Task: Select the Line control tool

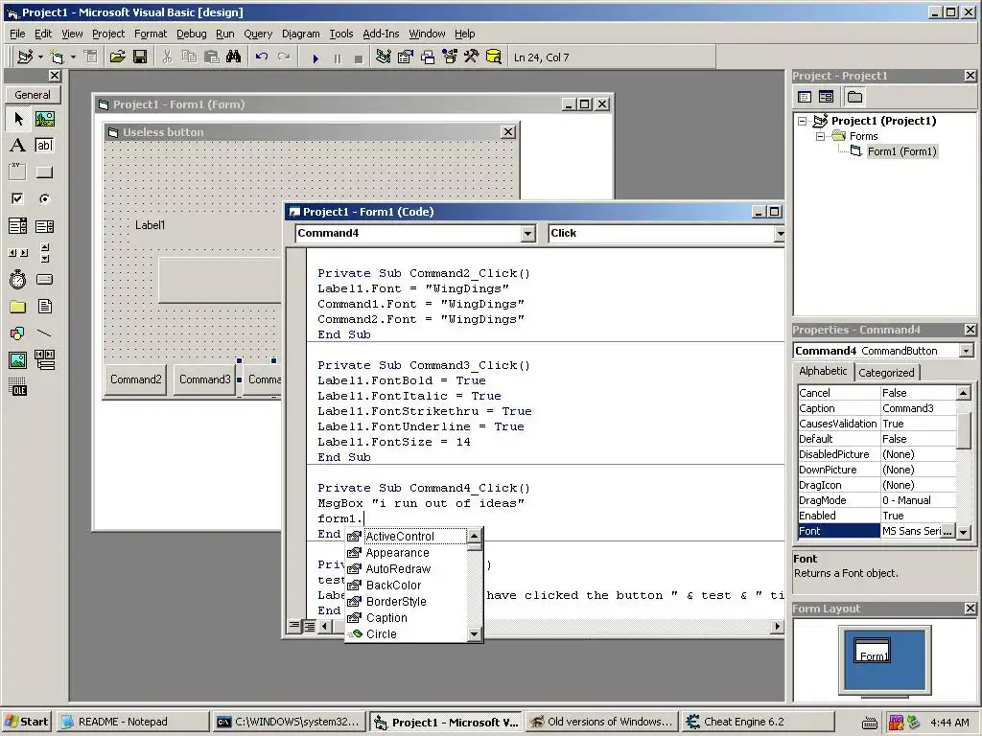Action: click(x=44, y=333)
